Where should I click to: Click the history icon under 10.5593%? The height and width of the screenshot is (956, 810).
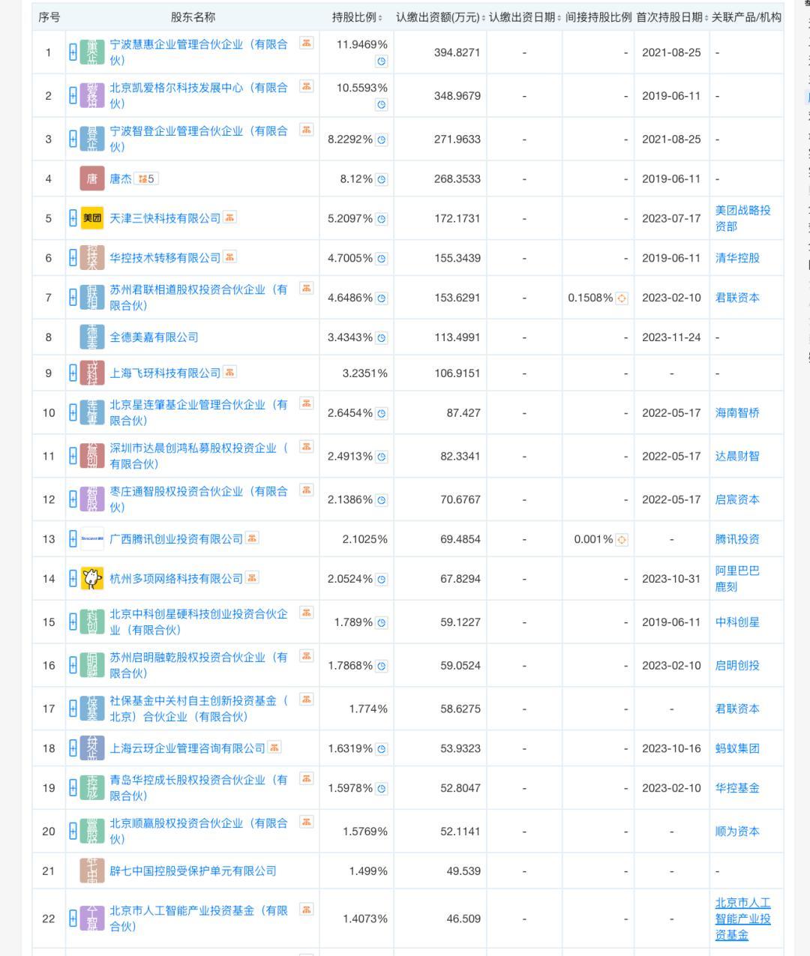(382, 105)
